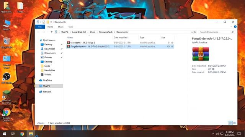Sort files by the Type column

(x=149, y=38)
